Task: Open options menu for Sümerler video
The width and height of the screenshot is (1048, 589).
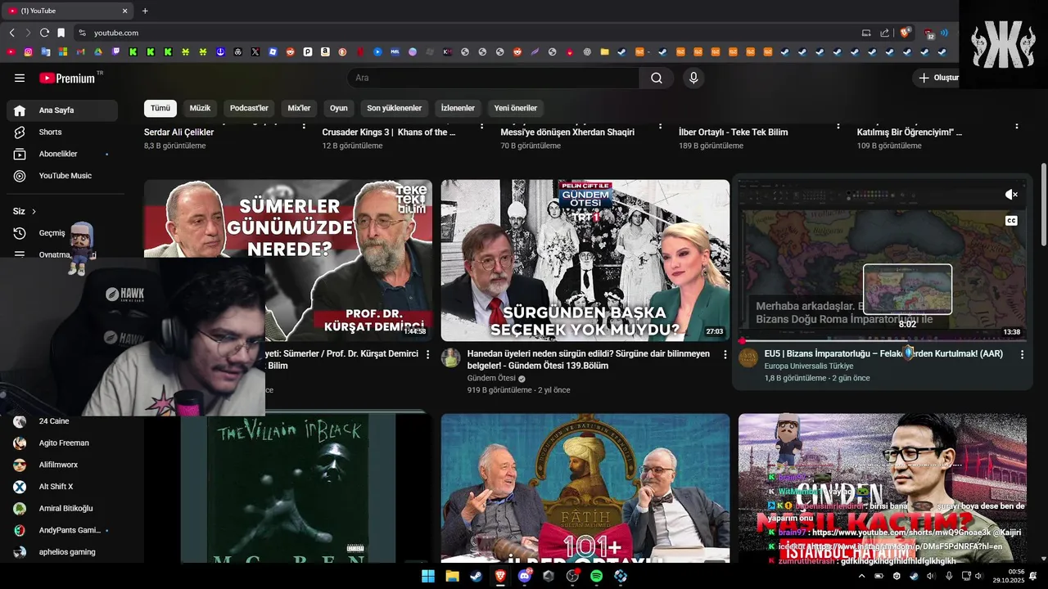Action: 427,354
